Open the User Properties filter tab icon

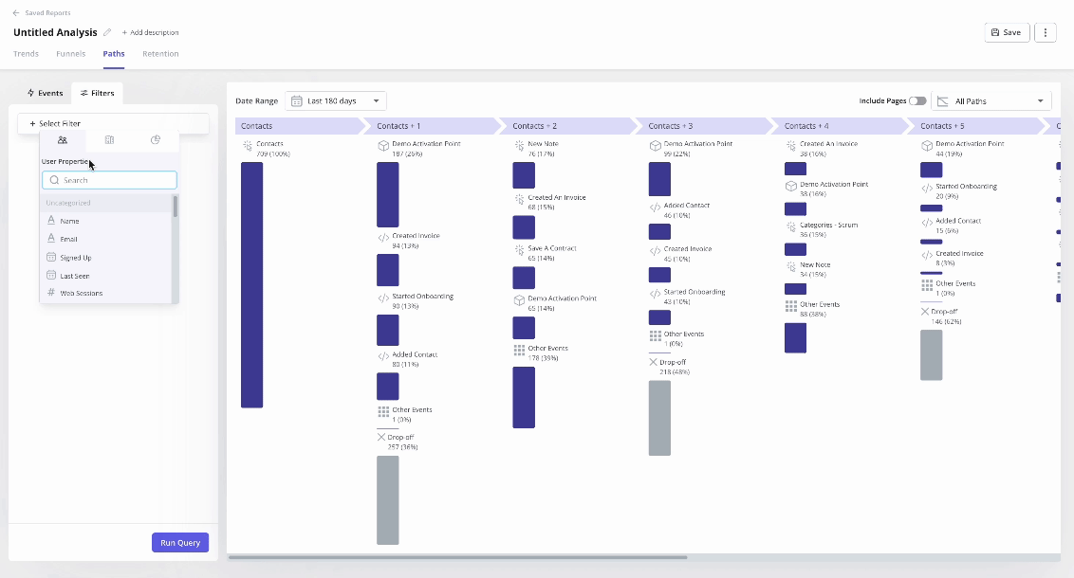[x=63, y=139]
